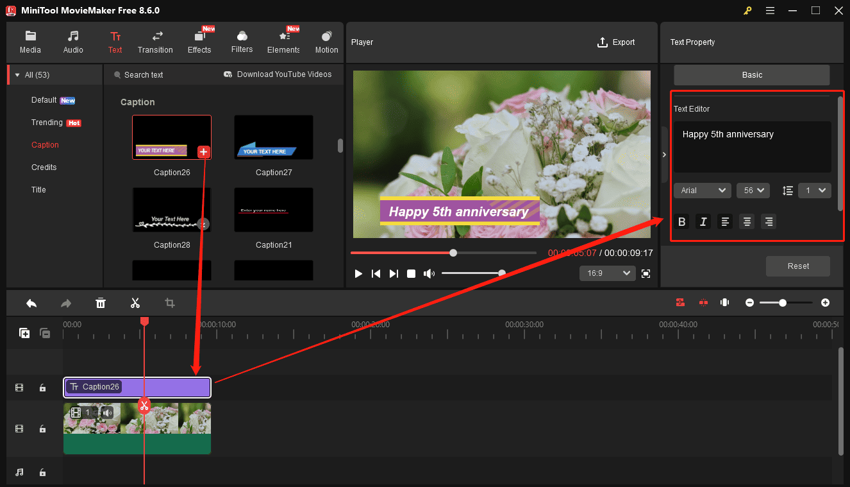Undo the last action
The height and width of the screenshot is (487, 850).
pyautogui.click(x=31, y=303)
